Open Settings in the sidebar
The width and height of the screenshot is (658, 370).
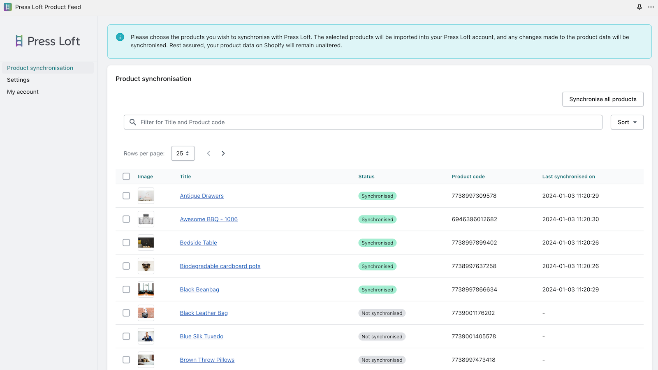[x=19, y=80]
